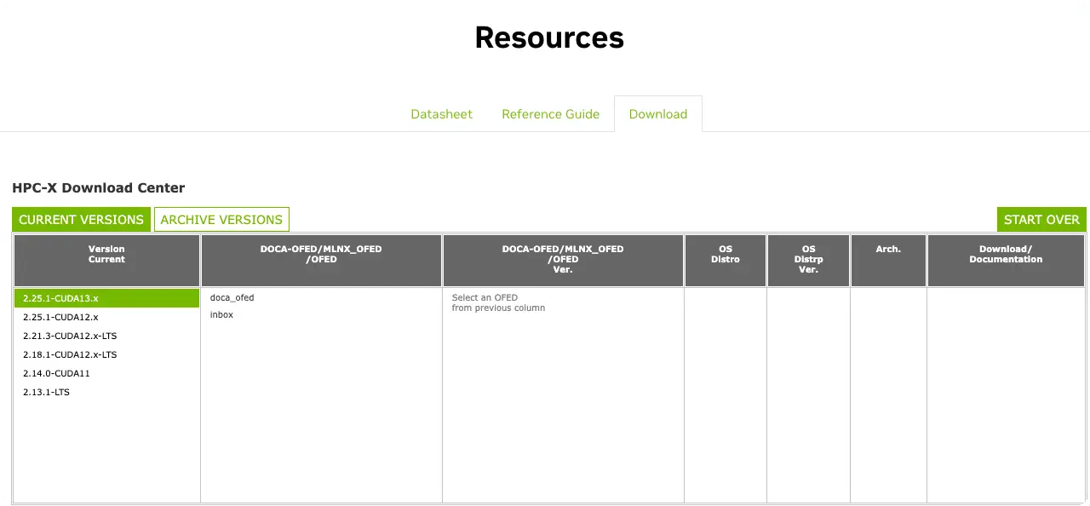Click the OS Distrp Ver. column header
Image resolution: width=1090 pixels, height=506 pixels.
pos(808,259)
